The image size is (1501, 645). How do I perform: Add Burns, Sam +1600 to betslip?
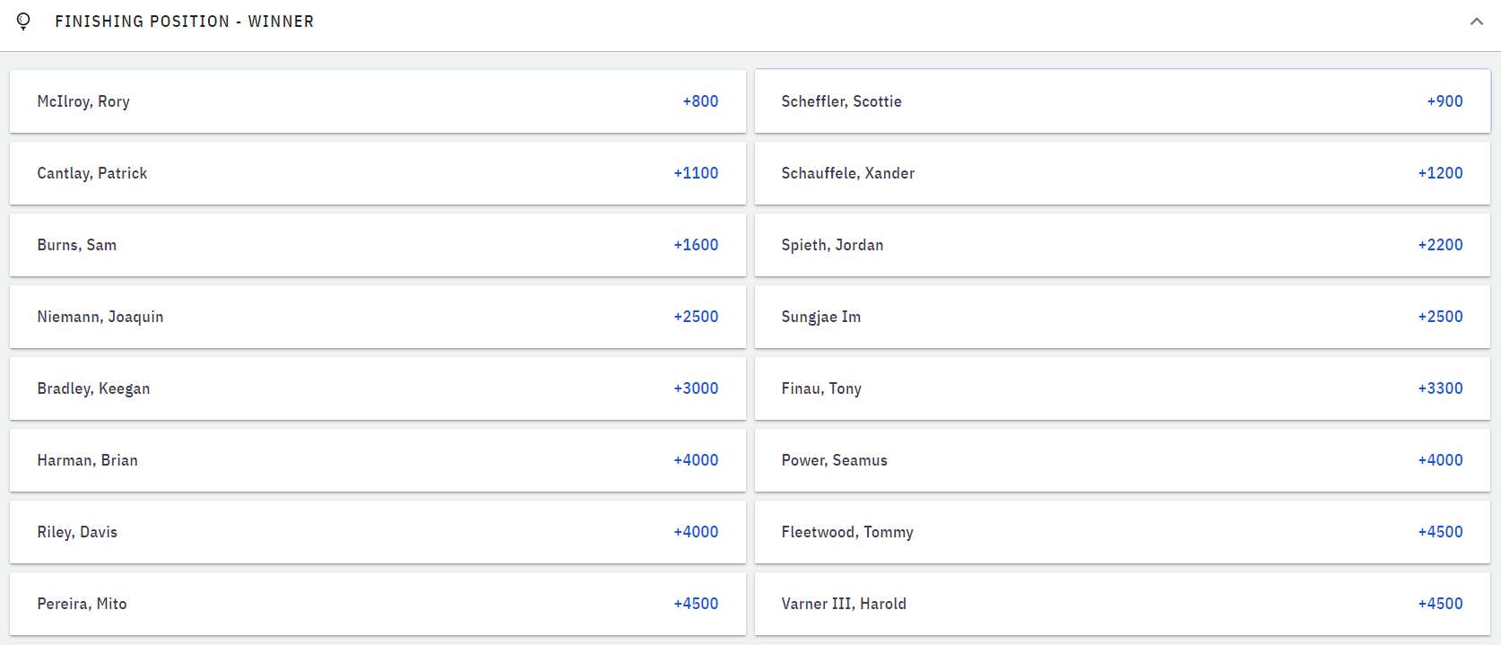[x=377, y=245]
